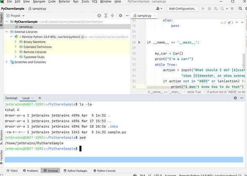Close the Local terminal tab
This screenshot has width=247, height=176.
32,98
